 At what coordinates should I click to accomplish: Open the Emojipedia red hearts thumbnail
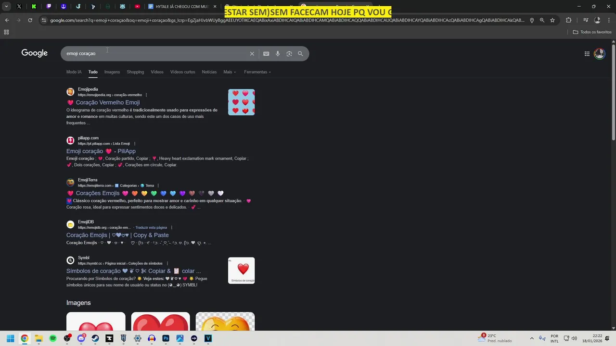241,102
